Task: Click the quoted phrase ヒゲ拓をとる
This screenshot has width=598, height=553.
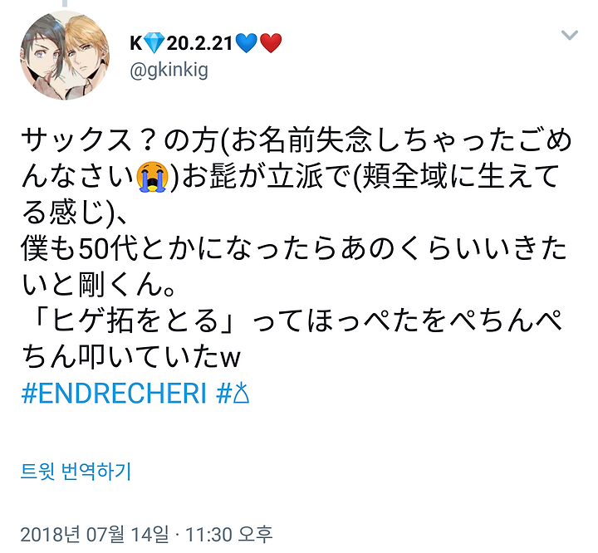Action: 134,321
